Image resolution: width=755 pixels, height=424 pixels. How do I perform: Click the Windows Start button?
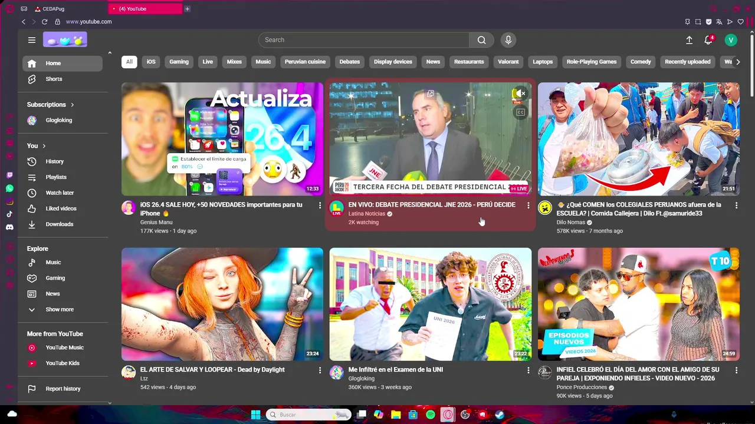tap(255, 415)
